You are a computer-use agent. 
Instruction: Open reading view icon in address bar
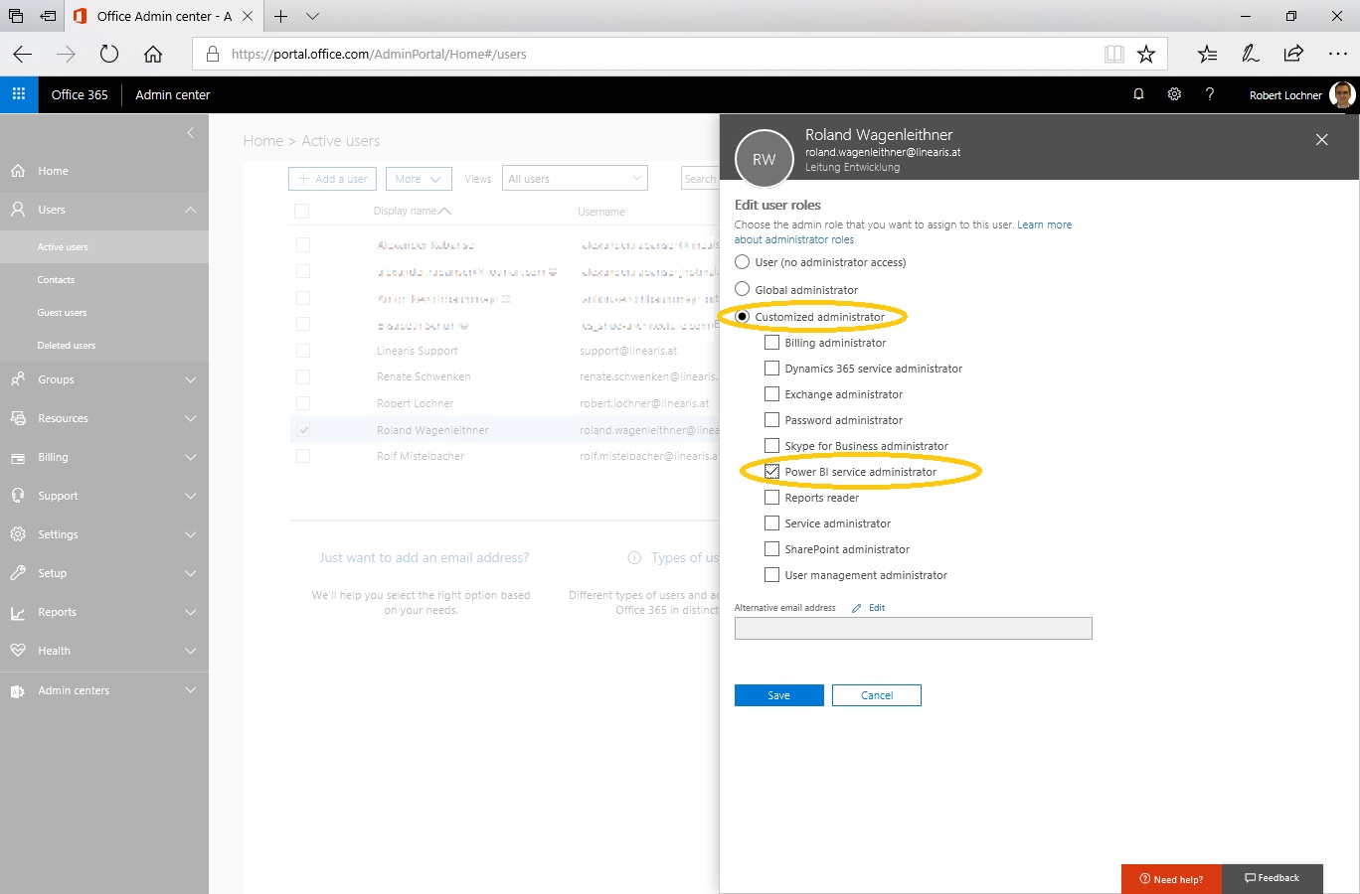coord(1114,54)
